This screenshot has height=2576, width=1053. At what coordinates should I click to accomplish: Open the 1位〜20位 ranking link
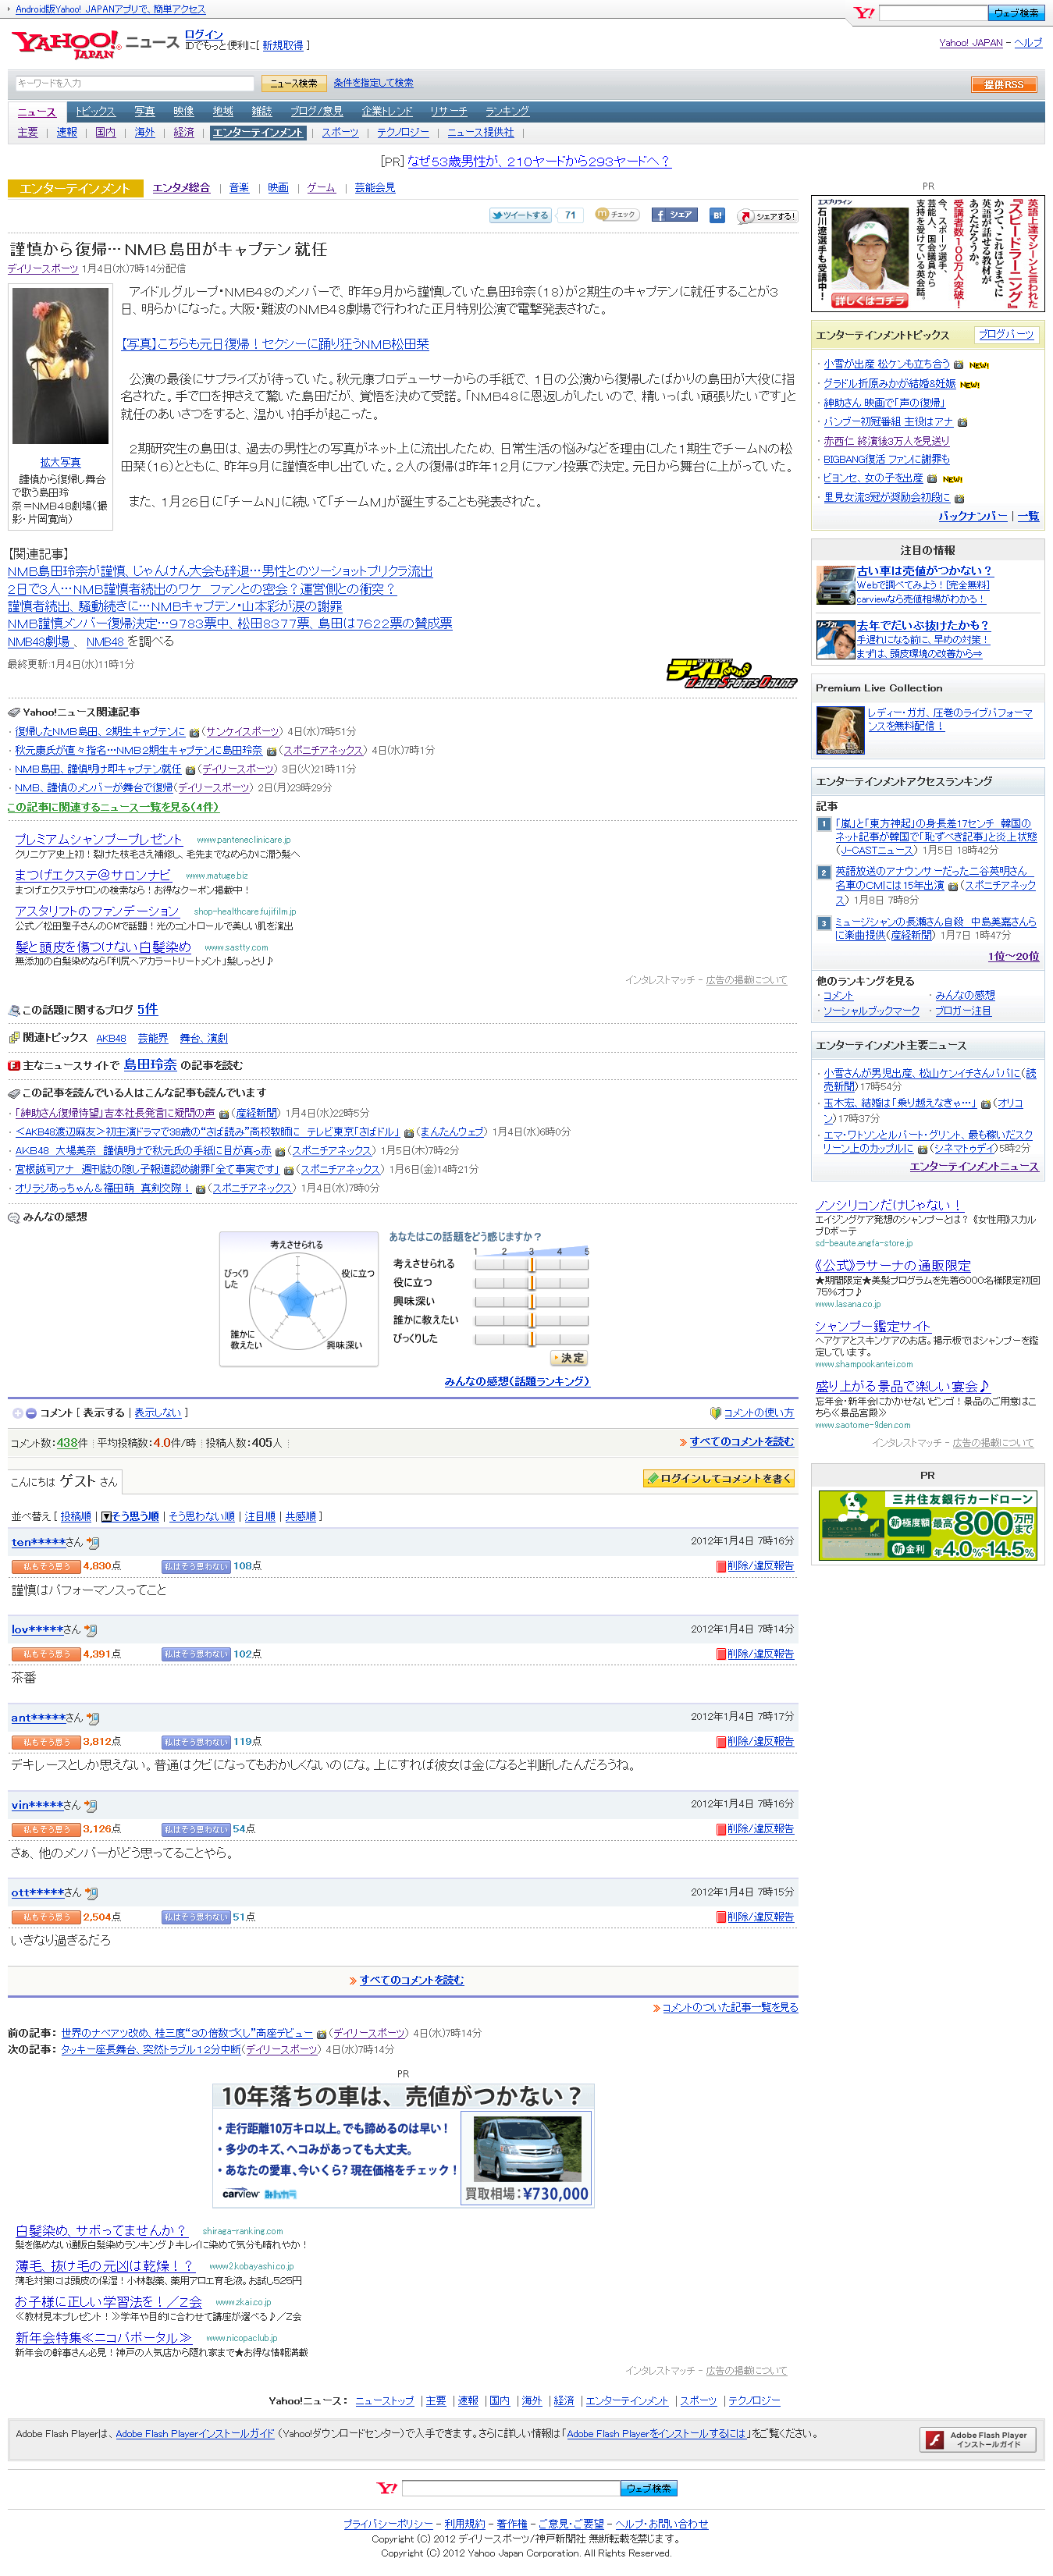click(1013, 957)
